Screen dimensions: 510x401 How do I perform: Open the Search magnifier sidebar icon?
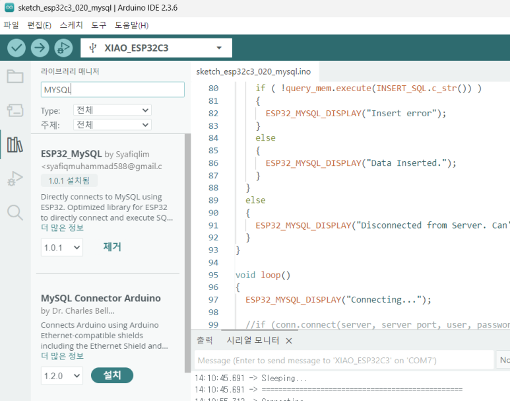[x=15, y=213]
